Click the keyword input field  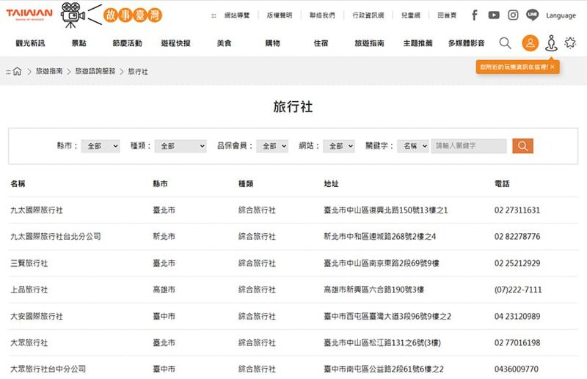(x=469, y=146)
